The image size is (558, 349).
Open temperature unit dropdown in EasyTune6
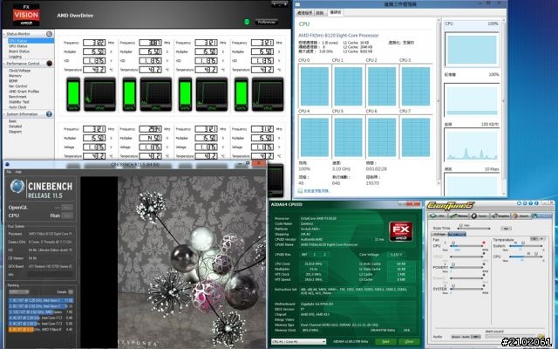pos(538,238)
